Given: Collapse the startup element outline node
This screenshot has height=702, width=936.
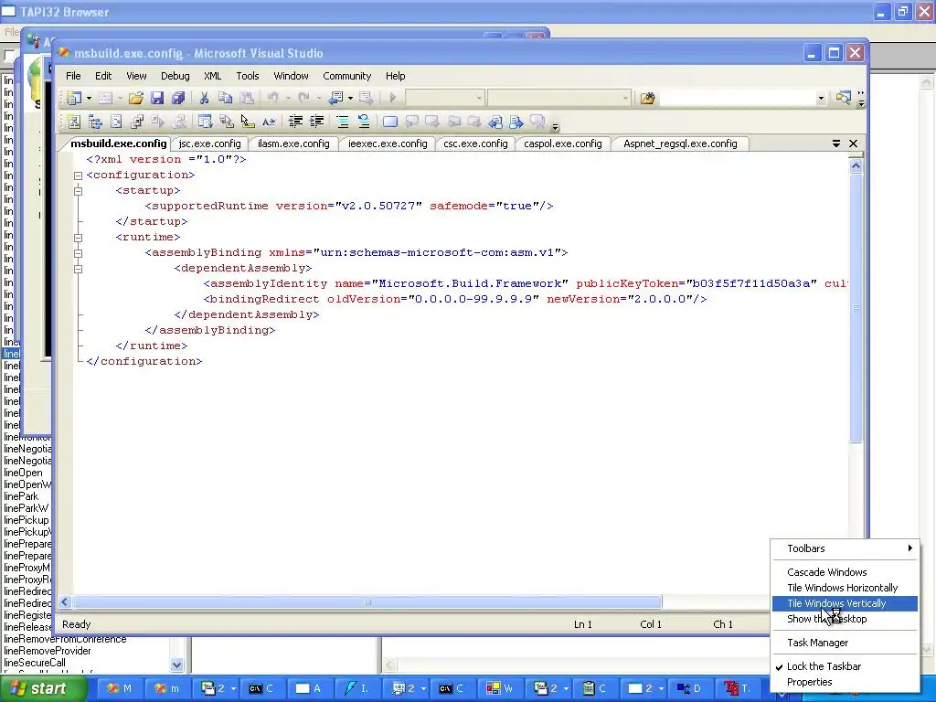Looking at the screenshot, I should 78,191.
